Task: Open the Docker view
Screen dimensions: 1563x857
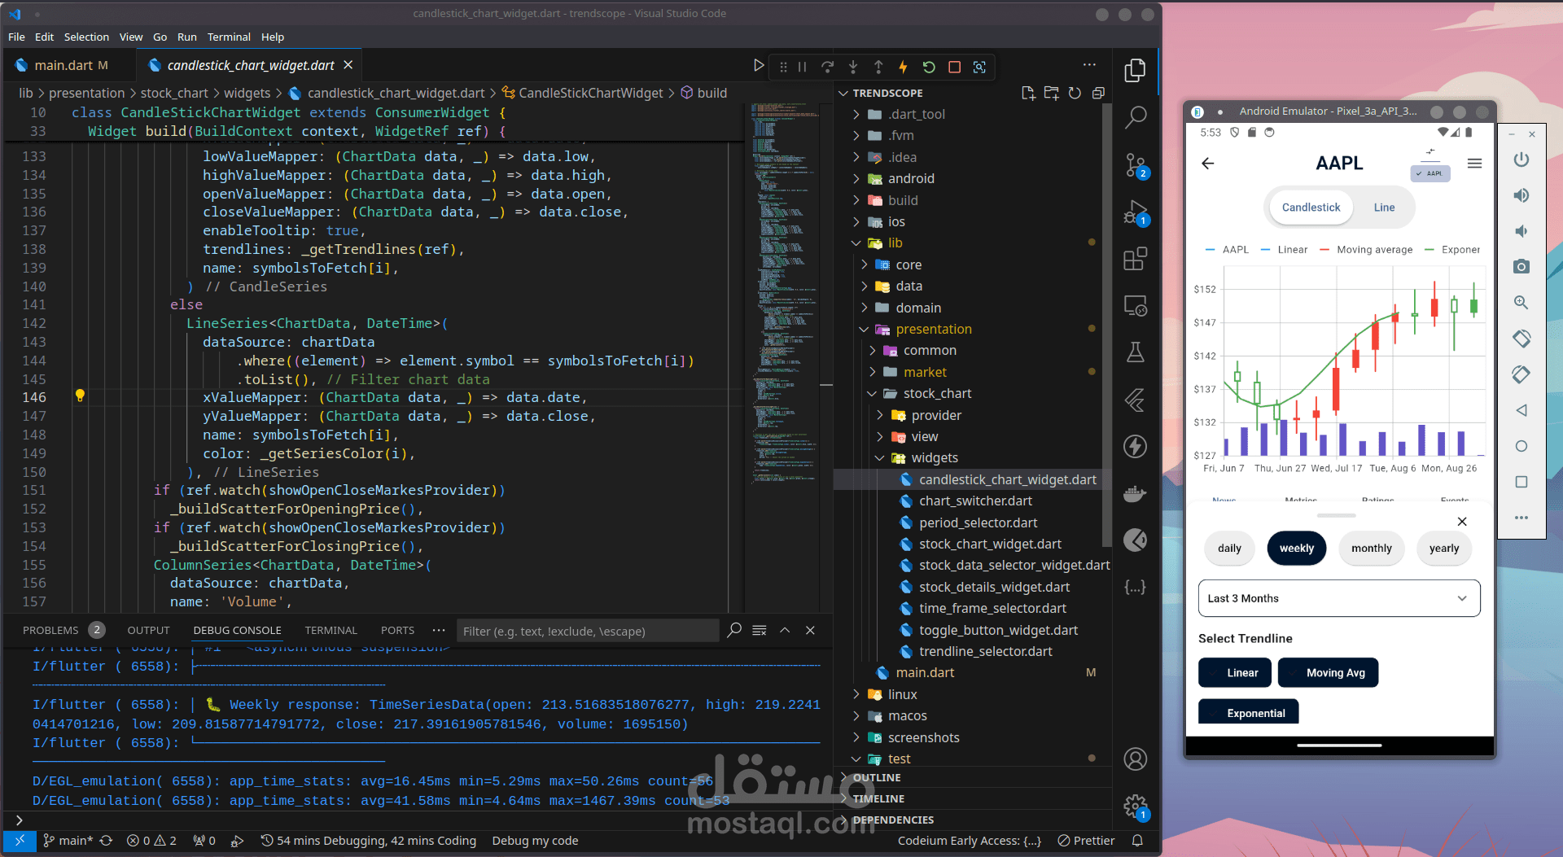Action: pos(1135,493)
